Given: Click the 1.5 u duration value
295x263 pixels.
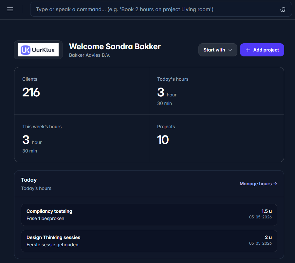Looking at the screenshot, I should 267,211.
